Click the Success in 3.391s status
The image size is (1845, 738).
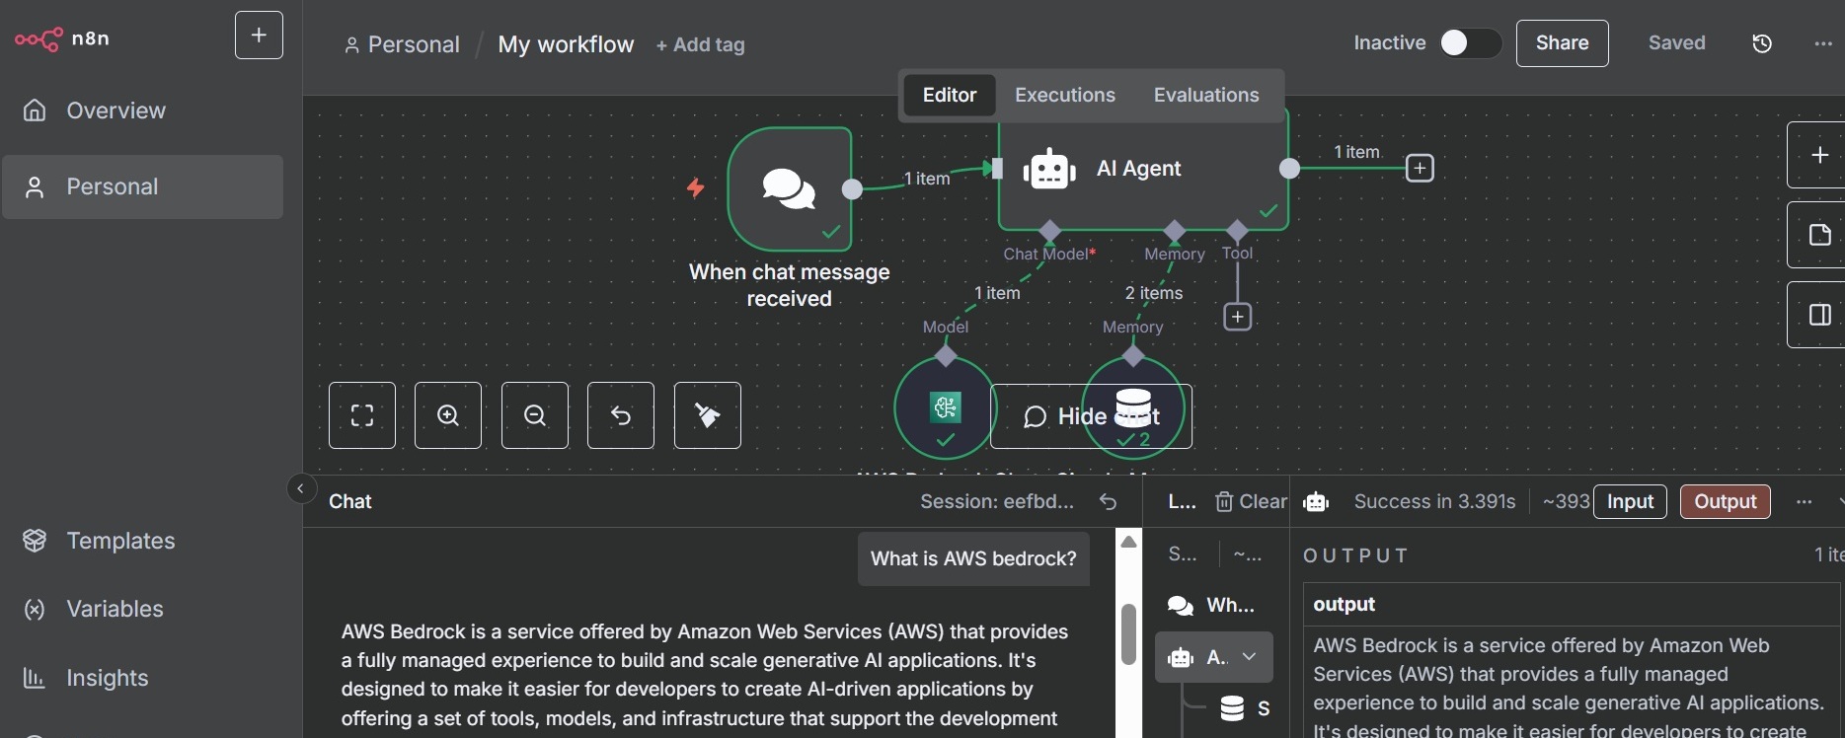(x=1434, y=501)
